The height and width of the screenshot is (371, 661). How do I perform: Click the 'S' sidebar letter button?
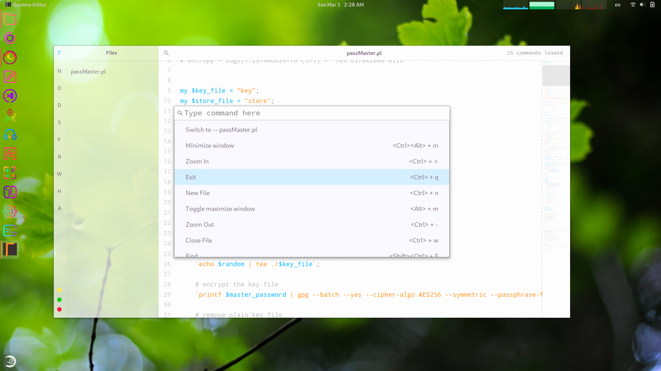[x=59, y=123]
